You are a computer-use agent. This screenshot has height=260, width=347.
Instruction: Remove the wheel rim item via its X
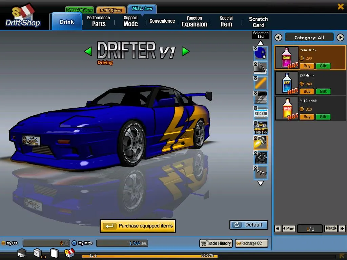click(x=256, y=153)
